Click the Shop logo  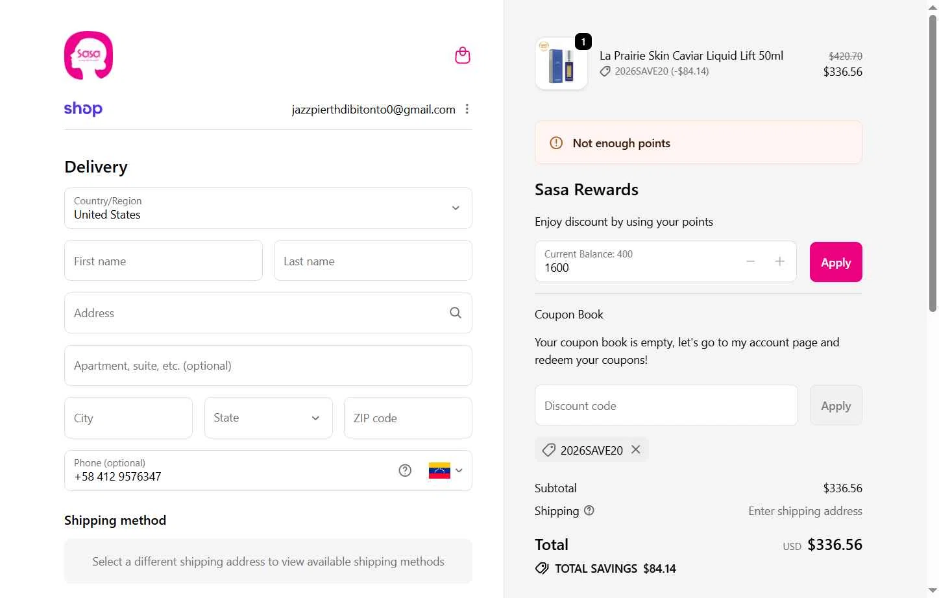click(x=83, y=109)
